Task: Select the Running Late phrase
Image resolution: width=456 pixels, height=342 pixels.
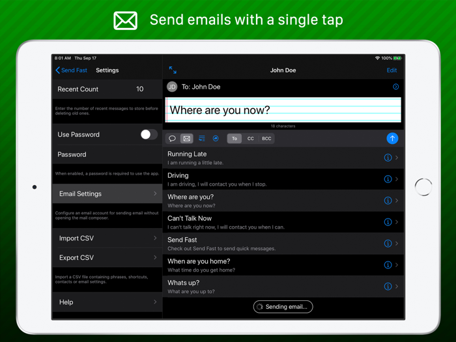Action: coord(283,158)
